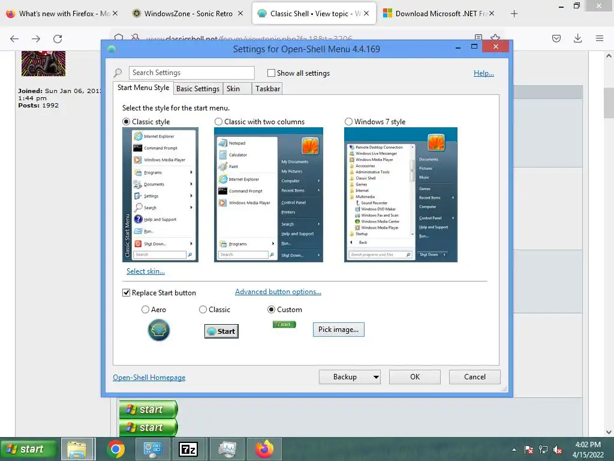Choose the Classic start button radio
Viewport: 614px width, 461px height.
203,309
